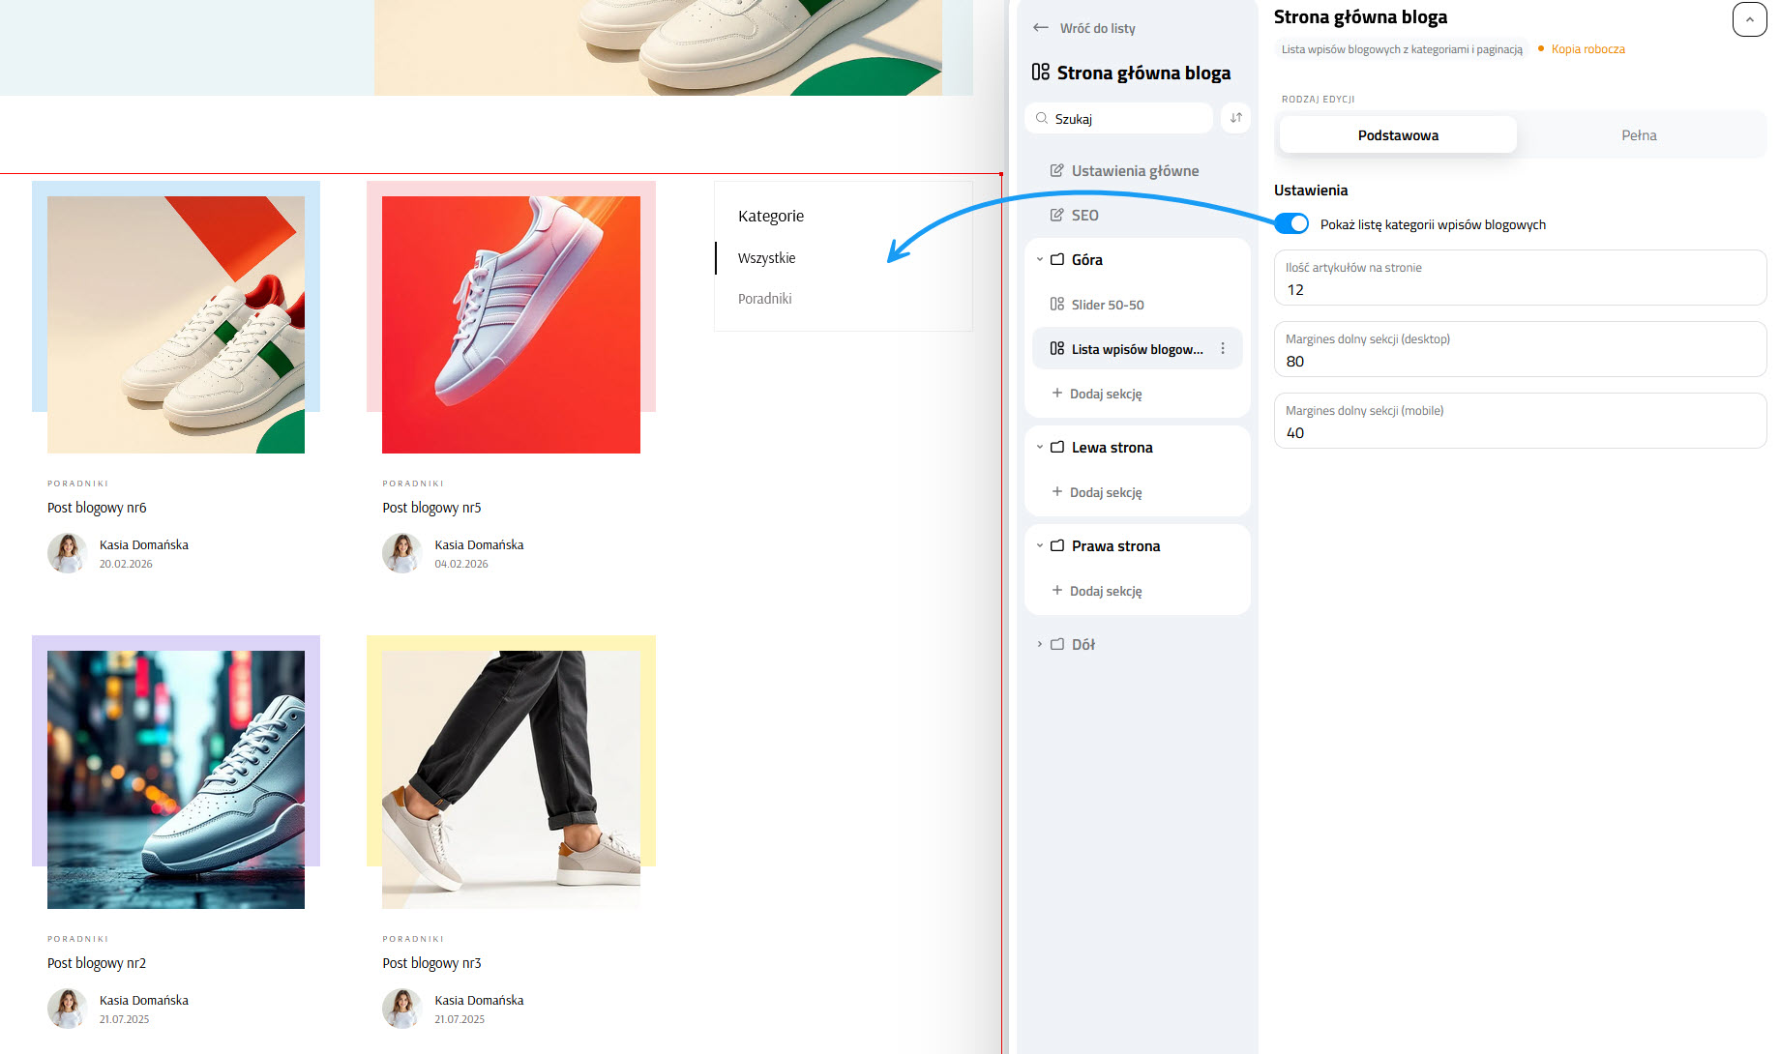Image resolution: width=1780 pixels, height=1054 pixels.
Task: Click the Strona główna bloga grid icon
Action: click(x=1041, y=73)
